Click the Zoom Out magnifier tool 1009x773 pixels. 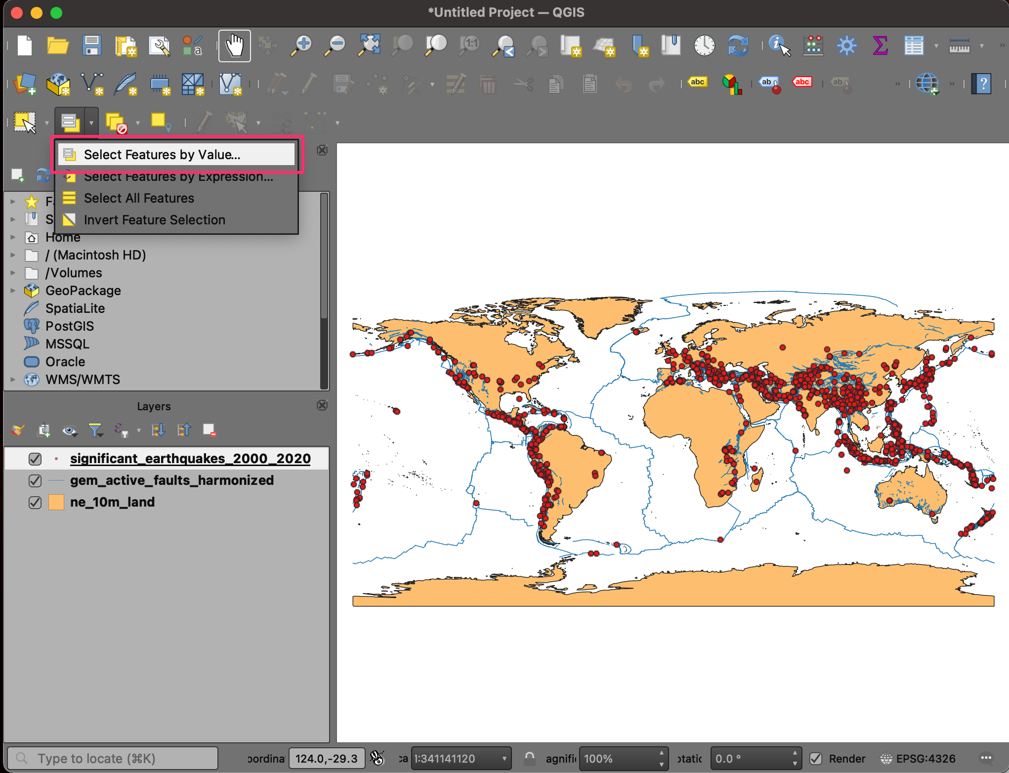[335, 45]
